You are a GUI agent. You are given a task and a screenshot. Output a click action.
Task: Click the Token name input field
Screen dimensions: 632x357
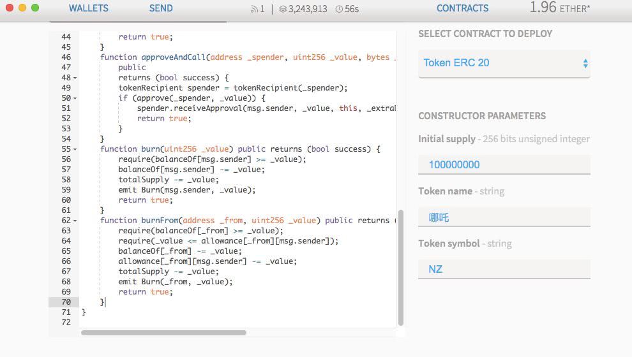[x=504, y=217]
